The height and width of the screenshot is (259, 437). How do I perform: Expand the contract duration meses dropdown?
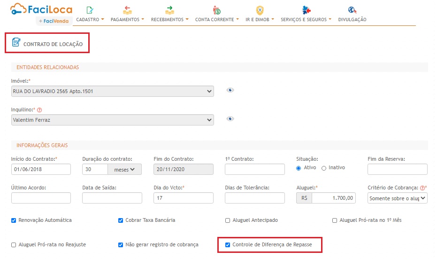[124, 169]
